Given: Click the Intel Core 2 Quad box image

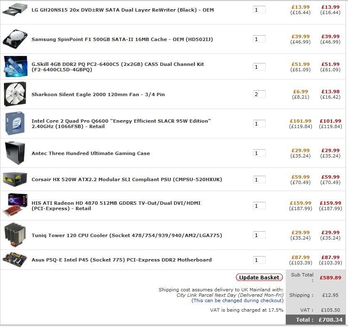Looking at the screenshot, I should (15, 124).
